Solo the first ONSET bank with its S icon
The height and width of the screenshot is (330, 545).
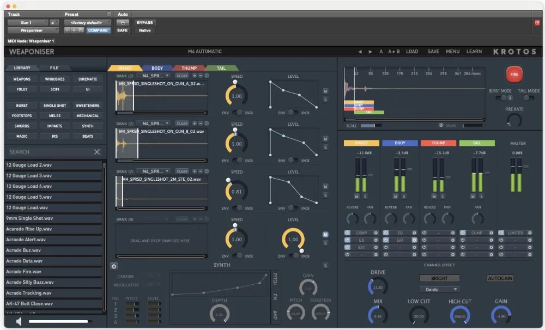pyautogui.click(x=325, y=100)
